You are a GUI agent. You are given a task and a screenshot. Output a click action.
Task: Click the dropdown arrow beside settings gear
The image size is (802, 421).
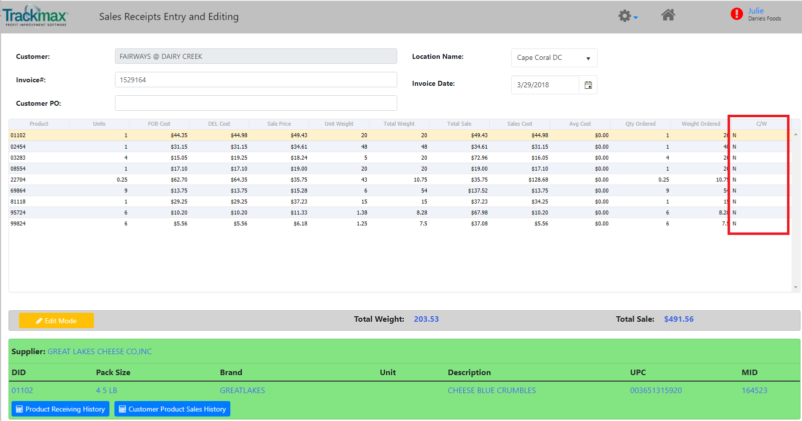tap(636, 18)
